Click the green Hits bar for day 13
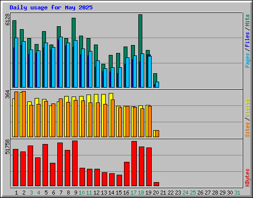Viewport: 253px width, 198px height. (x=103, y=66)
